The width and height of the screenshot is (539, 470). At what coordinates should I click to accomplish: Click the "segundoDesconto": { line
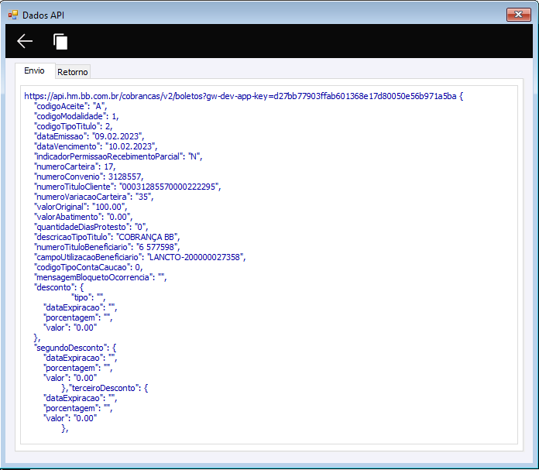click(x=75, y=348)
